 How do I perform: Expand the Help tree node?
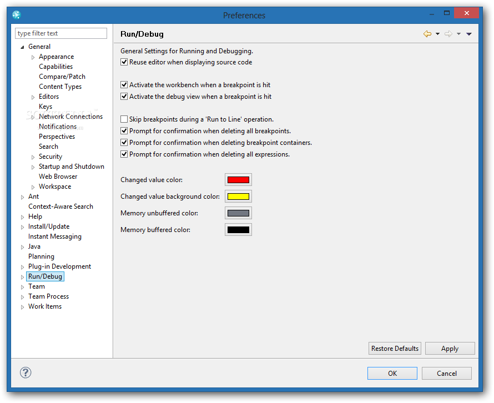22,217
